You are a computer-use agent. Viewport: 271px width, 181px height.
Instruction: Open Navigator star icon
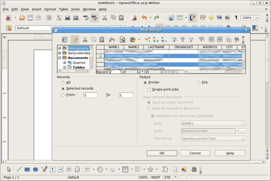[x=211, y=18]
